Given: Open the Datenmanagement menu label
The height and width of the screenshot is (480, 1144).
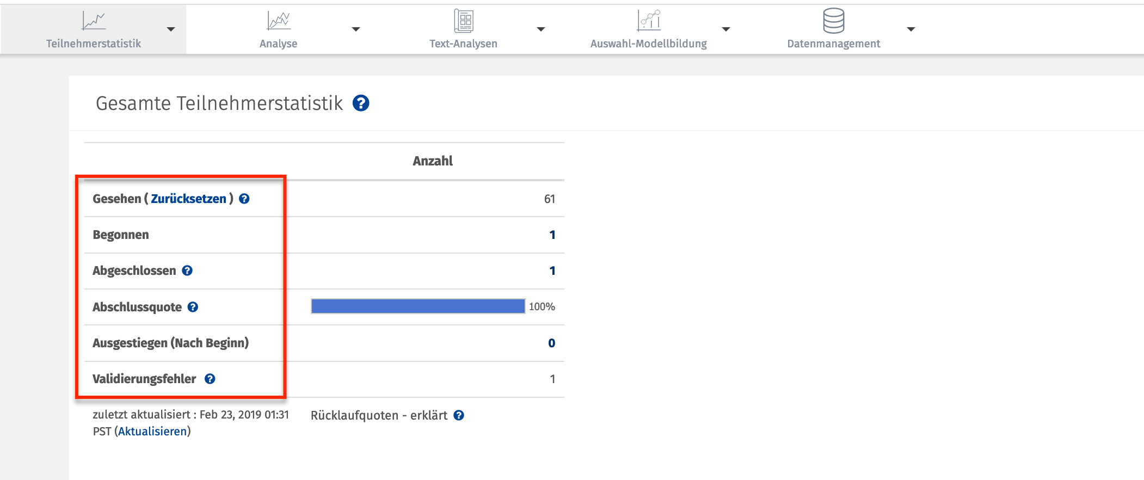Looking at the screenshot, I should coord(833,44).
